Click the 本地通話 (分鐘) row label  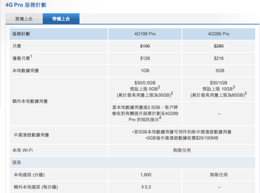click(29, 175)
